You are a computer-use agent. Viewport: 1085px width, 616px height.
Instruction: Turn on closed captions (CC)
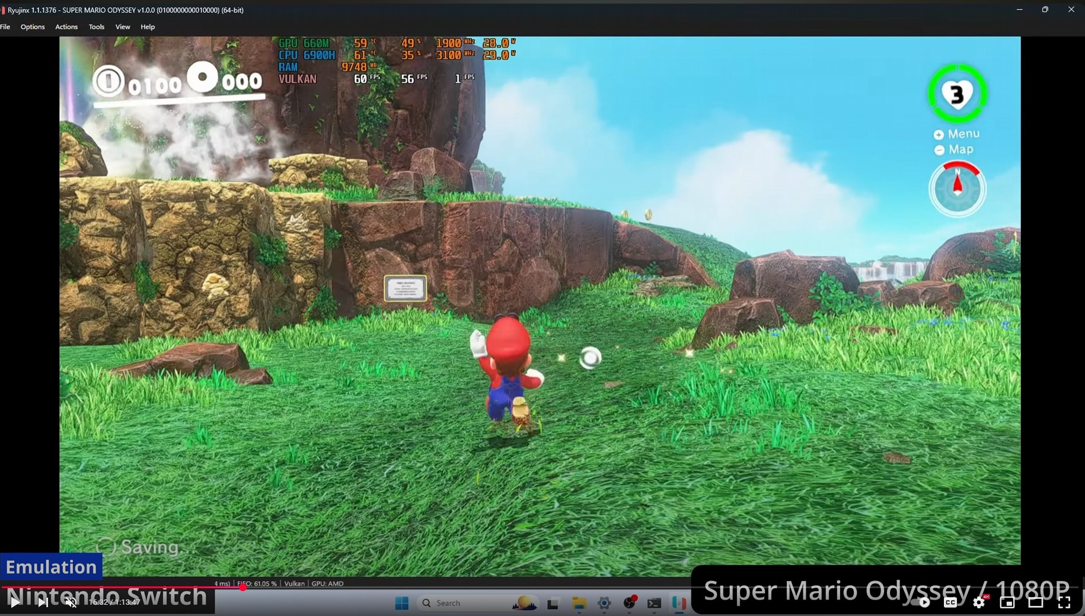point(950,602)
